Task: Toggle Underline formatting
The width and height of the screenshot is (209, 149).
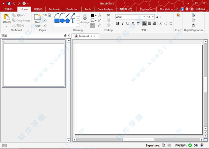Action: (128, 23)
